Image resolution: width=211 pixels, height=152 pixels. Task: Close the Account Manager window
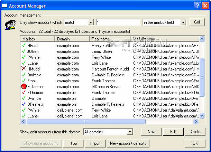205,6
